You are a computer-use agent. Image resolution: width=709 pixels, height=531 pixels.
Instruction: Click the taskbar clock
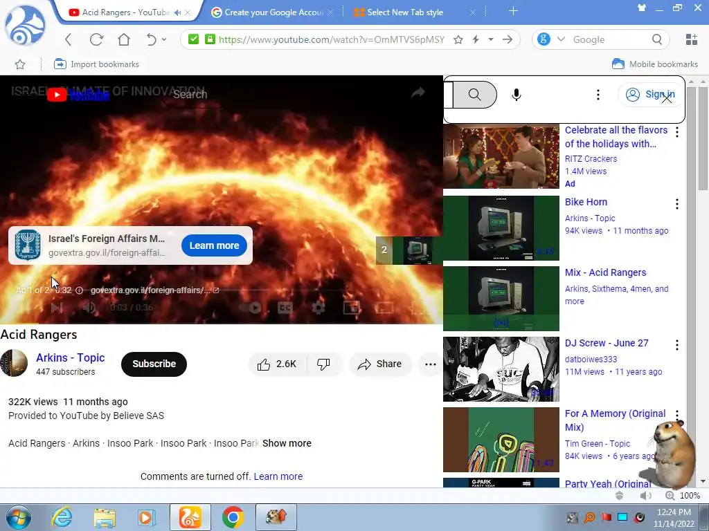[674, 518]
